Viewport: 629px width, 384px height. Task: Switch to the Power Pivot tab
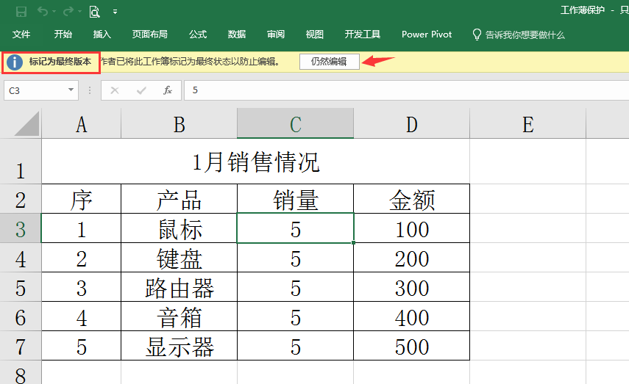[x=427, y=35]
